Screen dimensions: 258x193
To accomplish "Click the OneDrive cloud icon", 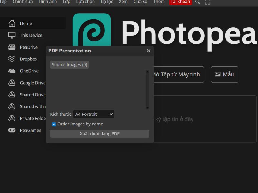I will pyautogui.click(x=12, y=71).
